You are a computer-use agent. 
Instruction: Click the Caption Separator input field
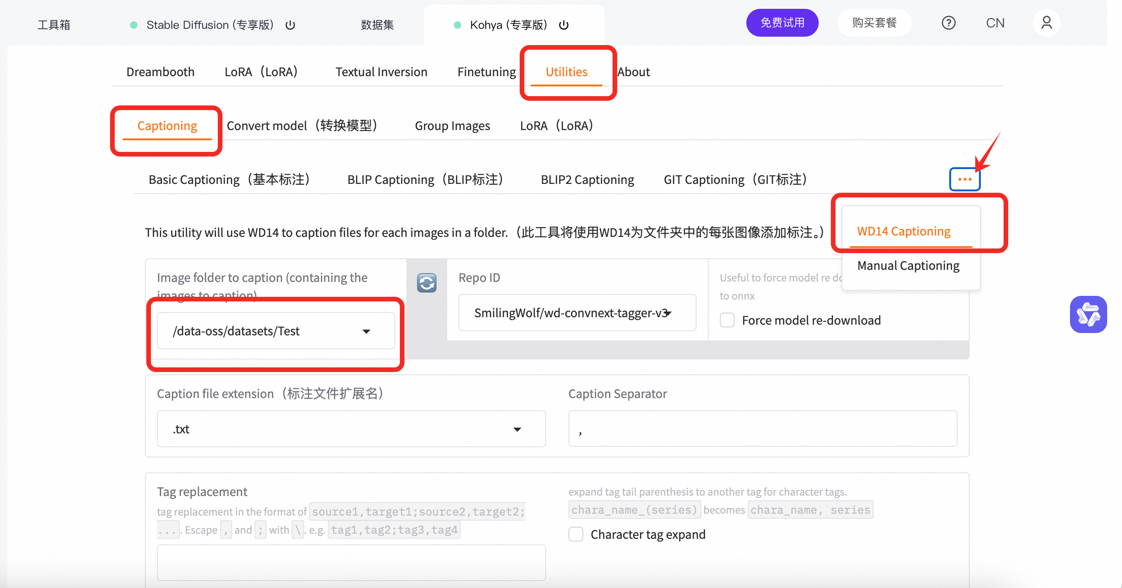tap(763, 429)
